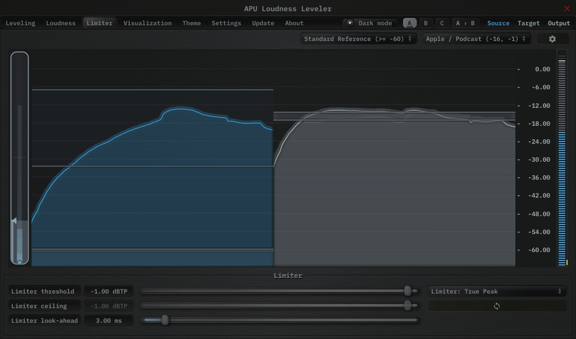576x339 pixels.
Task: Click the Limiter threshold slider handle
Action: [408, 291]
